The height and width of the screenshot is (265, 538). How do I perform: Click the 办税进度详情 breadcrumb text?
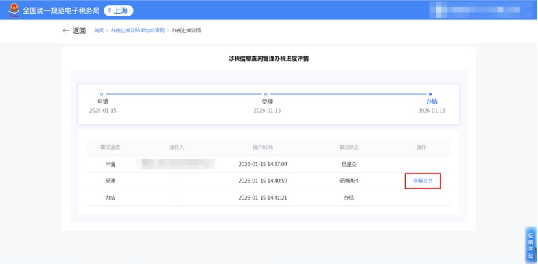pos(186,30)
